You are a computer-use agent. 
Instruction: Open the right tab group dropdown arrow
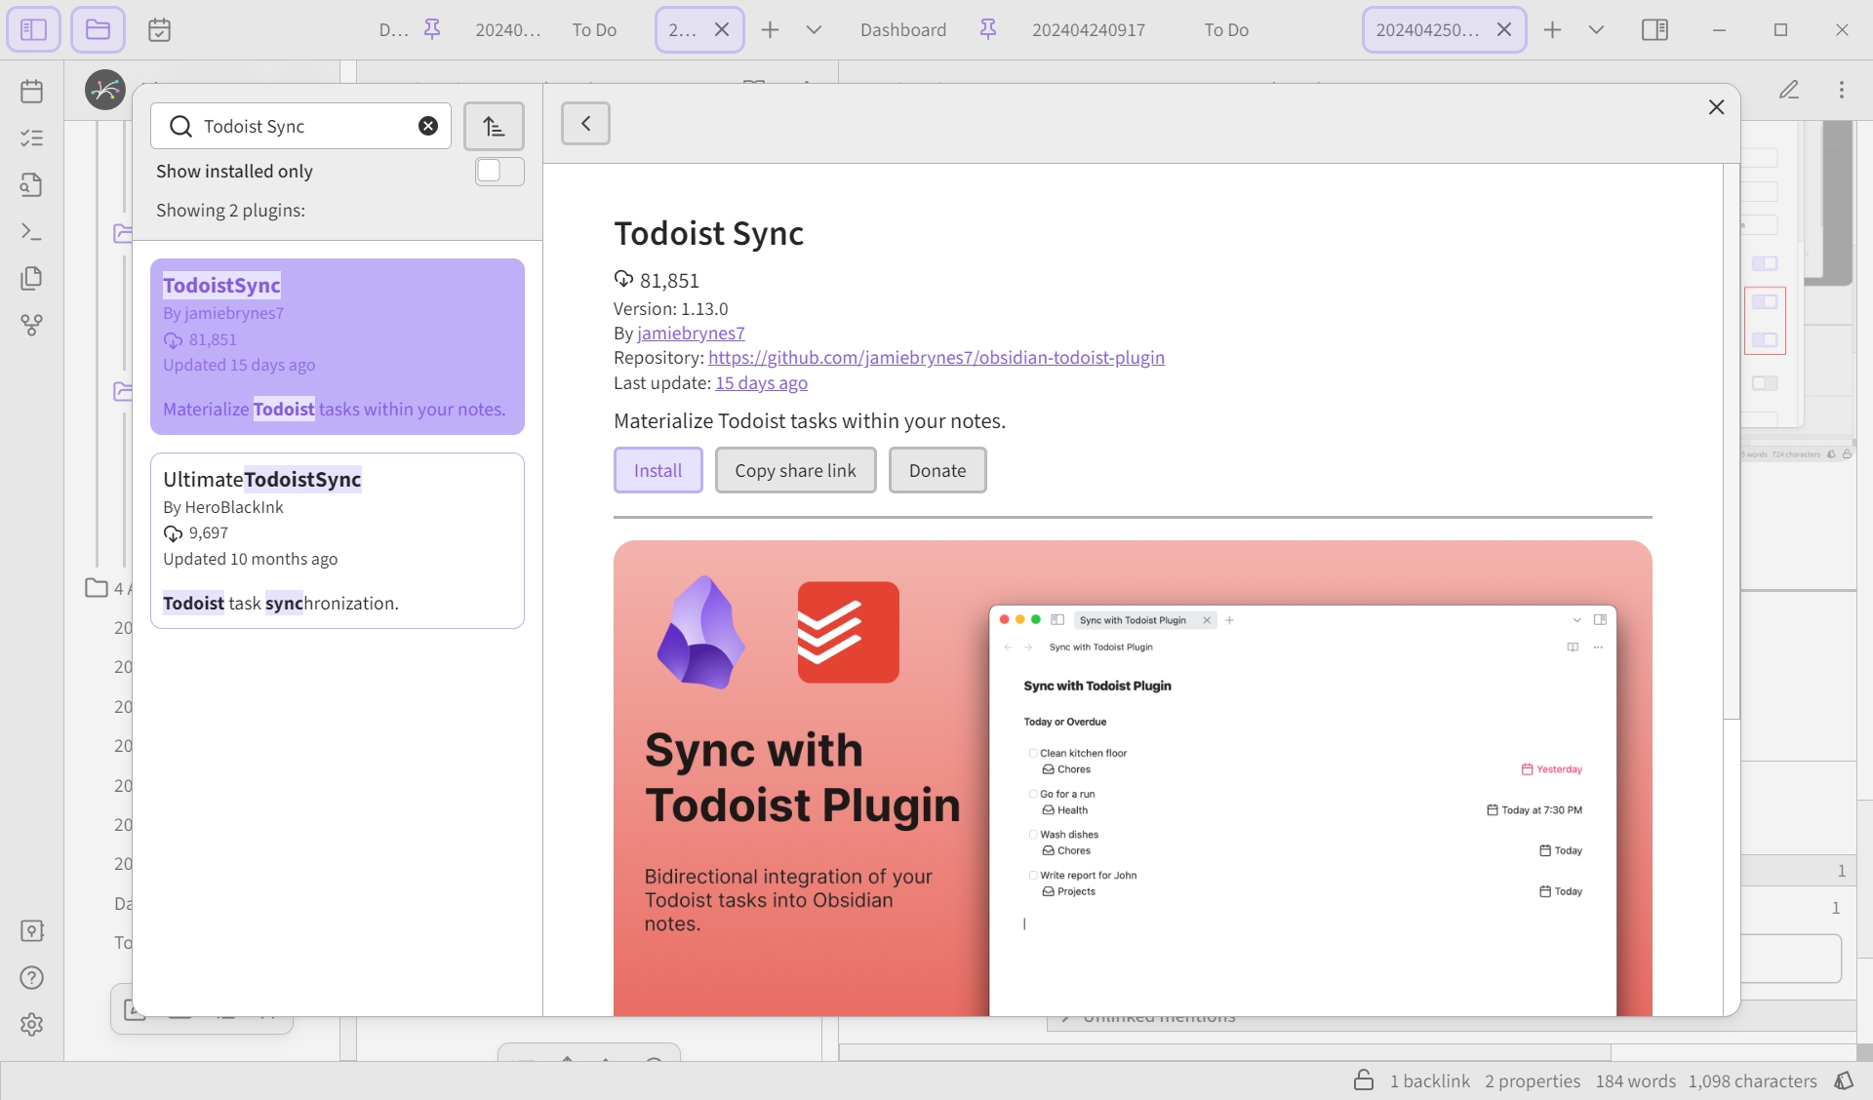(1596, 30)
